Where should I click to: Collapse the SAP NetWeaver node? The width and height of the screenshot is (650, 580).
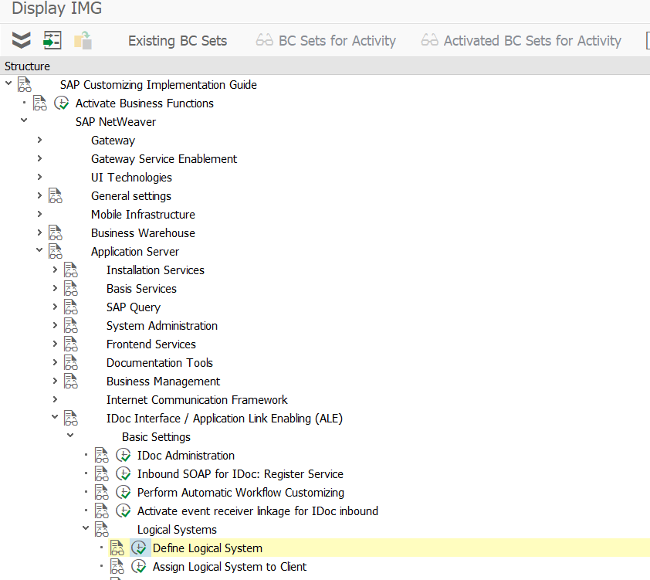(24, 120)
